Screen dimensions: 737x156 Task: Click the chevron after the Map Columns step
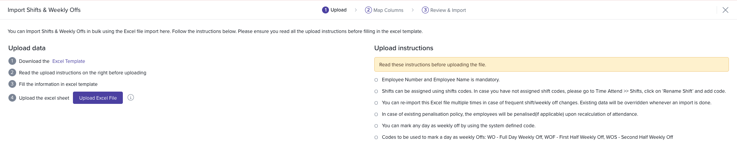[413, 10]
